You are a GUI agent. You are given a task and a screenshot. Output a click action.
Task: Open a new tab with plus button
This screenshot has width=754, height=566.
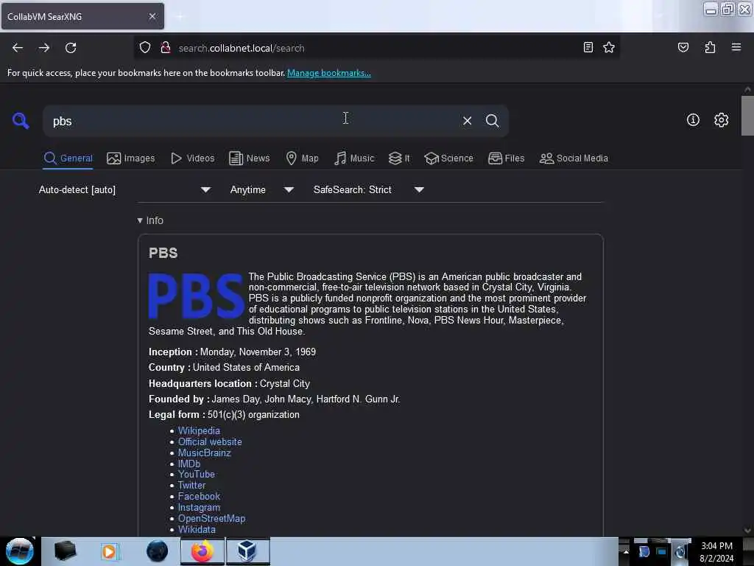(180, 17)
